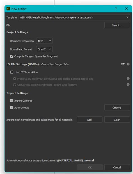Image resolution: width=133 pixels, height=174 pixels.
Task: Click Automatic normal maps assignation scheme label
Action: [x=31, y=161]
